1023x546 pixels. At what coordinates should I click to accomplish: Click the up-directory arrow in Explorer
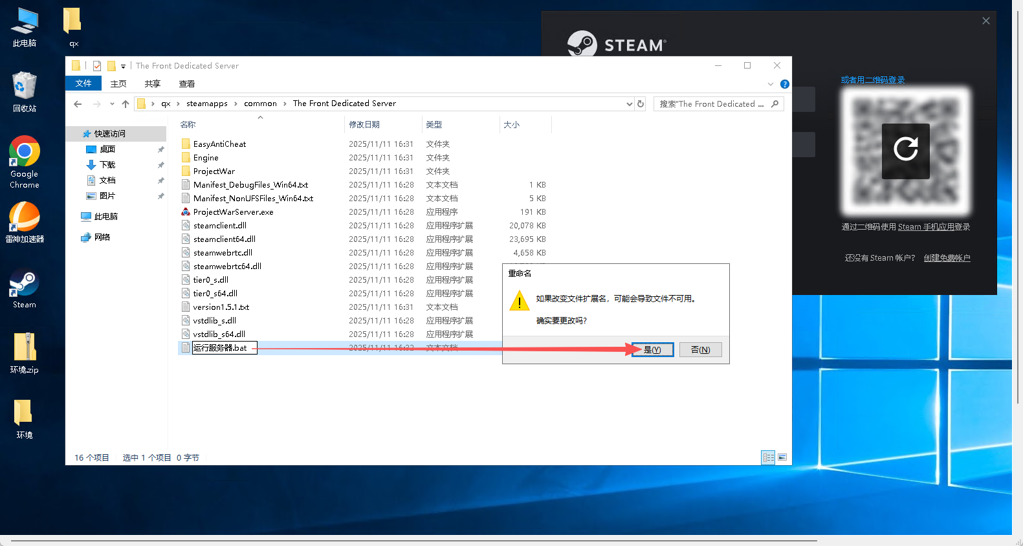pyautogui.click(x=126, y=104)
